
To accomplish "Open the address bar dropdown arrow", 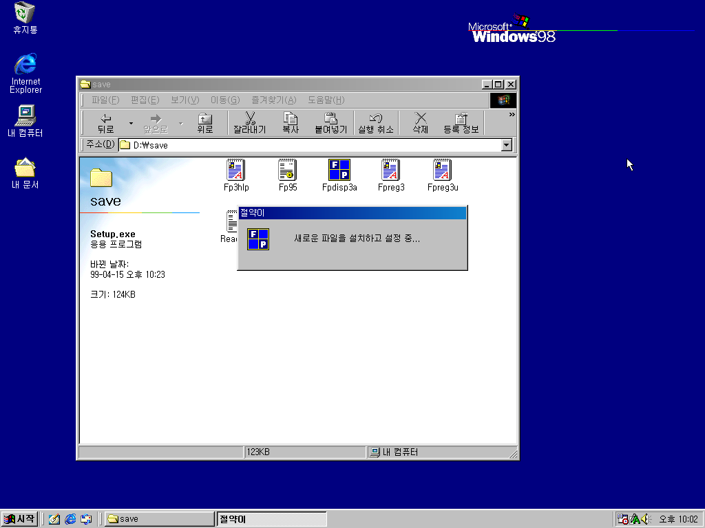I will [x=507, y=145].
